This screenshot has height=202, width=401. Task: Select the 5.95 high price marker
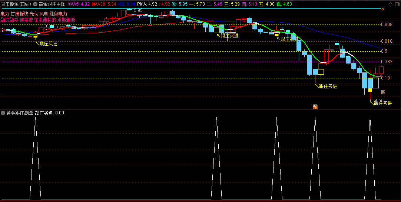pos(137,10)
